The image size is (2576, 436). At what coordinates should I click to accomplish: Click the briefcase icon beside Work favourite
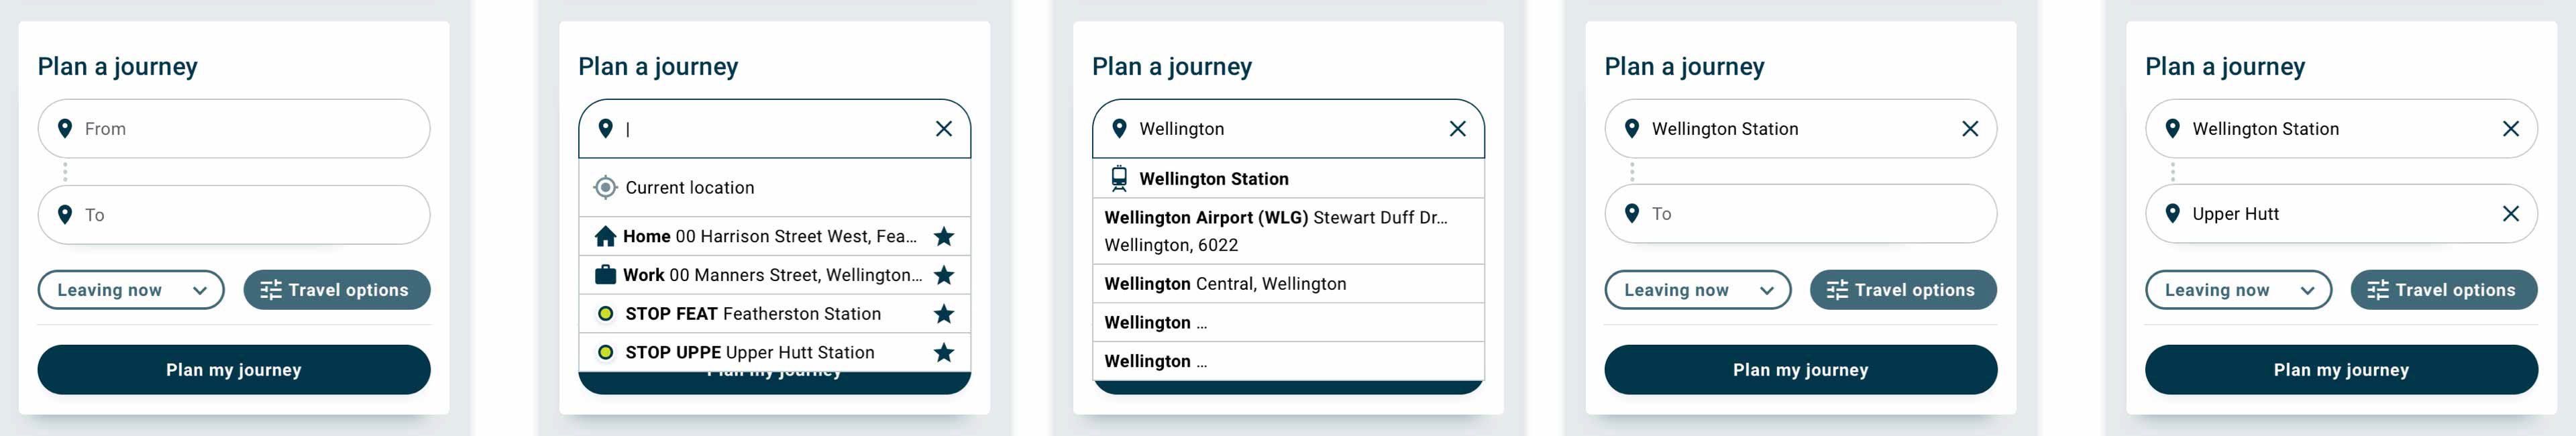tap(605, 275)
